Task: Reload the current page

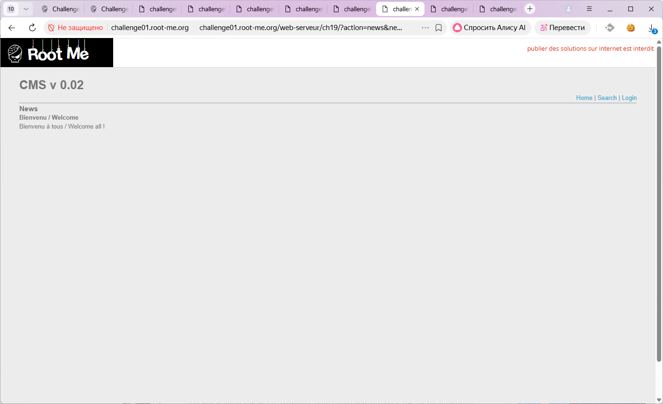Action: 32,28
